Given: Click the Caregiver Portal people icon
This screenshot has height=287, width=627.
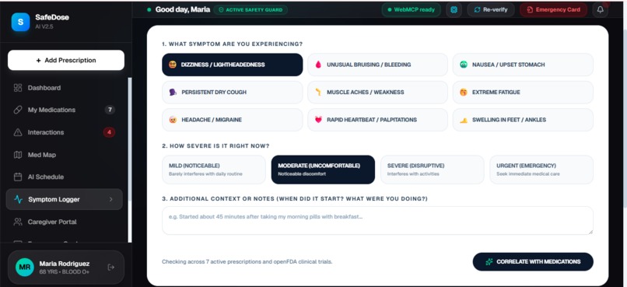Looking at the screenshot, I should coord(18,222).
